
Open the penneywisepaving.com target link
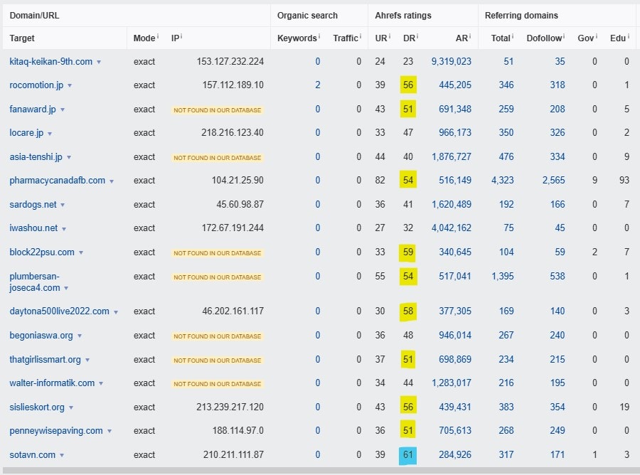coord(56,431)
